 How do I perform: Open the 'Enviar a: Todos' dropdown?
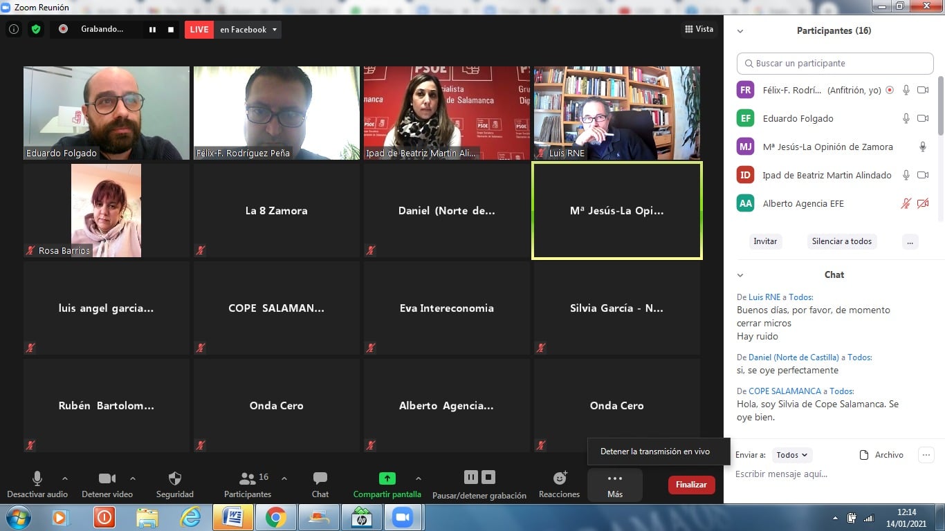point(791,455)
